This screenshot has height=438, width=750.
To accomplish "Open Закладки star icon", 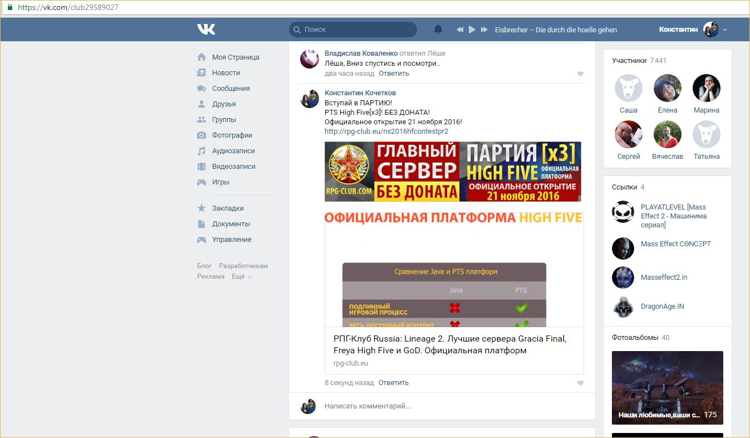I will tap(202, 208).
